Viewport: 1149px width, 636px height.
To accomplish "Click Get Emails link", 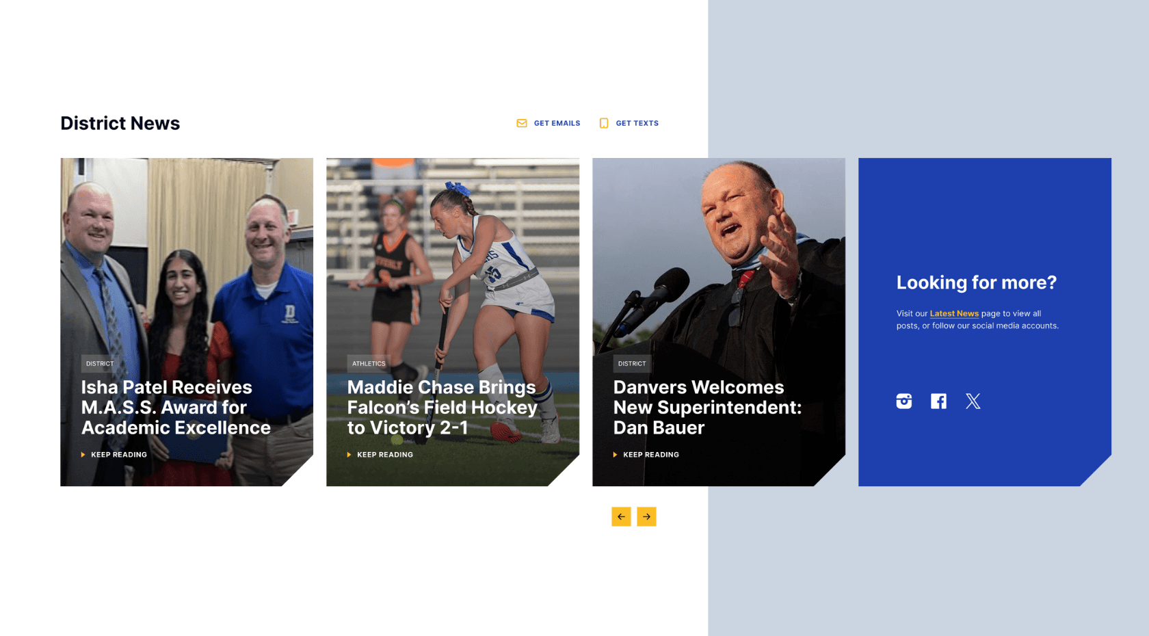I will point(557,123).
